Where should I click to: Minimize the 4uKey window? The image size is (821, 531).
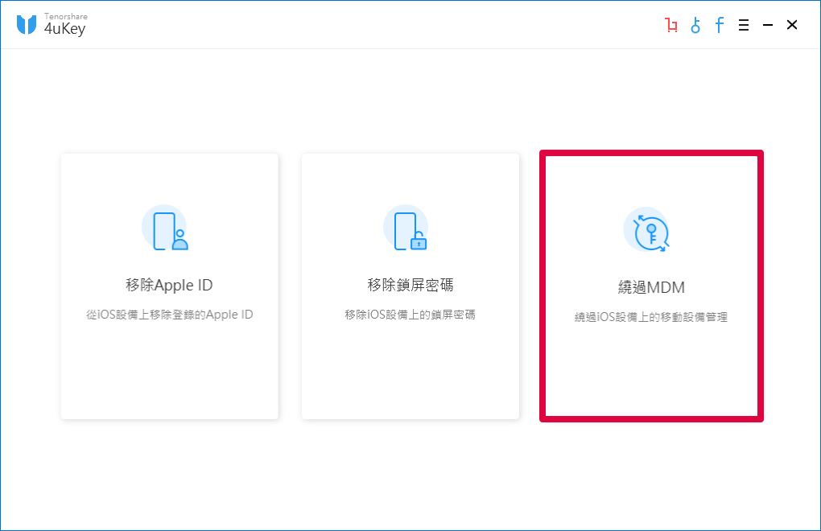click(768, 25)
